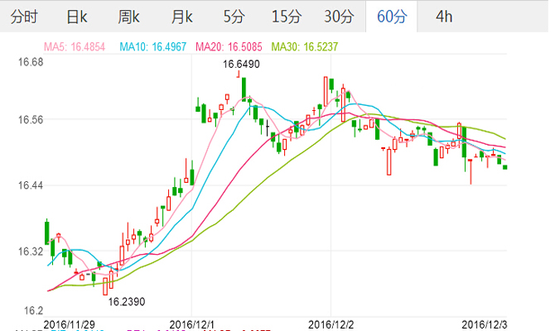Click the 16.6490 high price marker
Viewport: 555px width, 331px height.
pyautogui.click(x=241, y=63)
